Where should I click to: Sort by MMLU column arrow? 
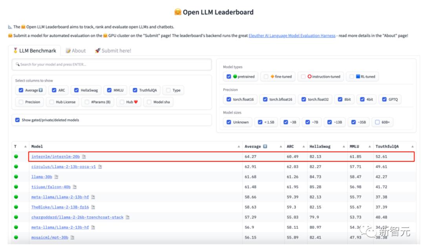pos(369,147)
